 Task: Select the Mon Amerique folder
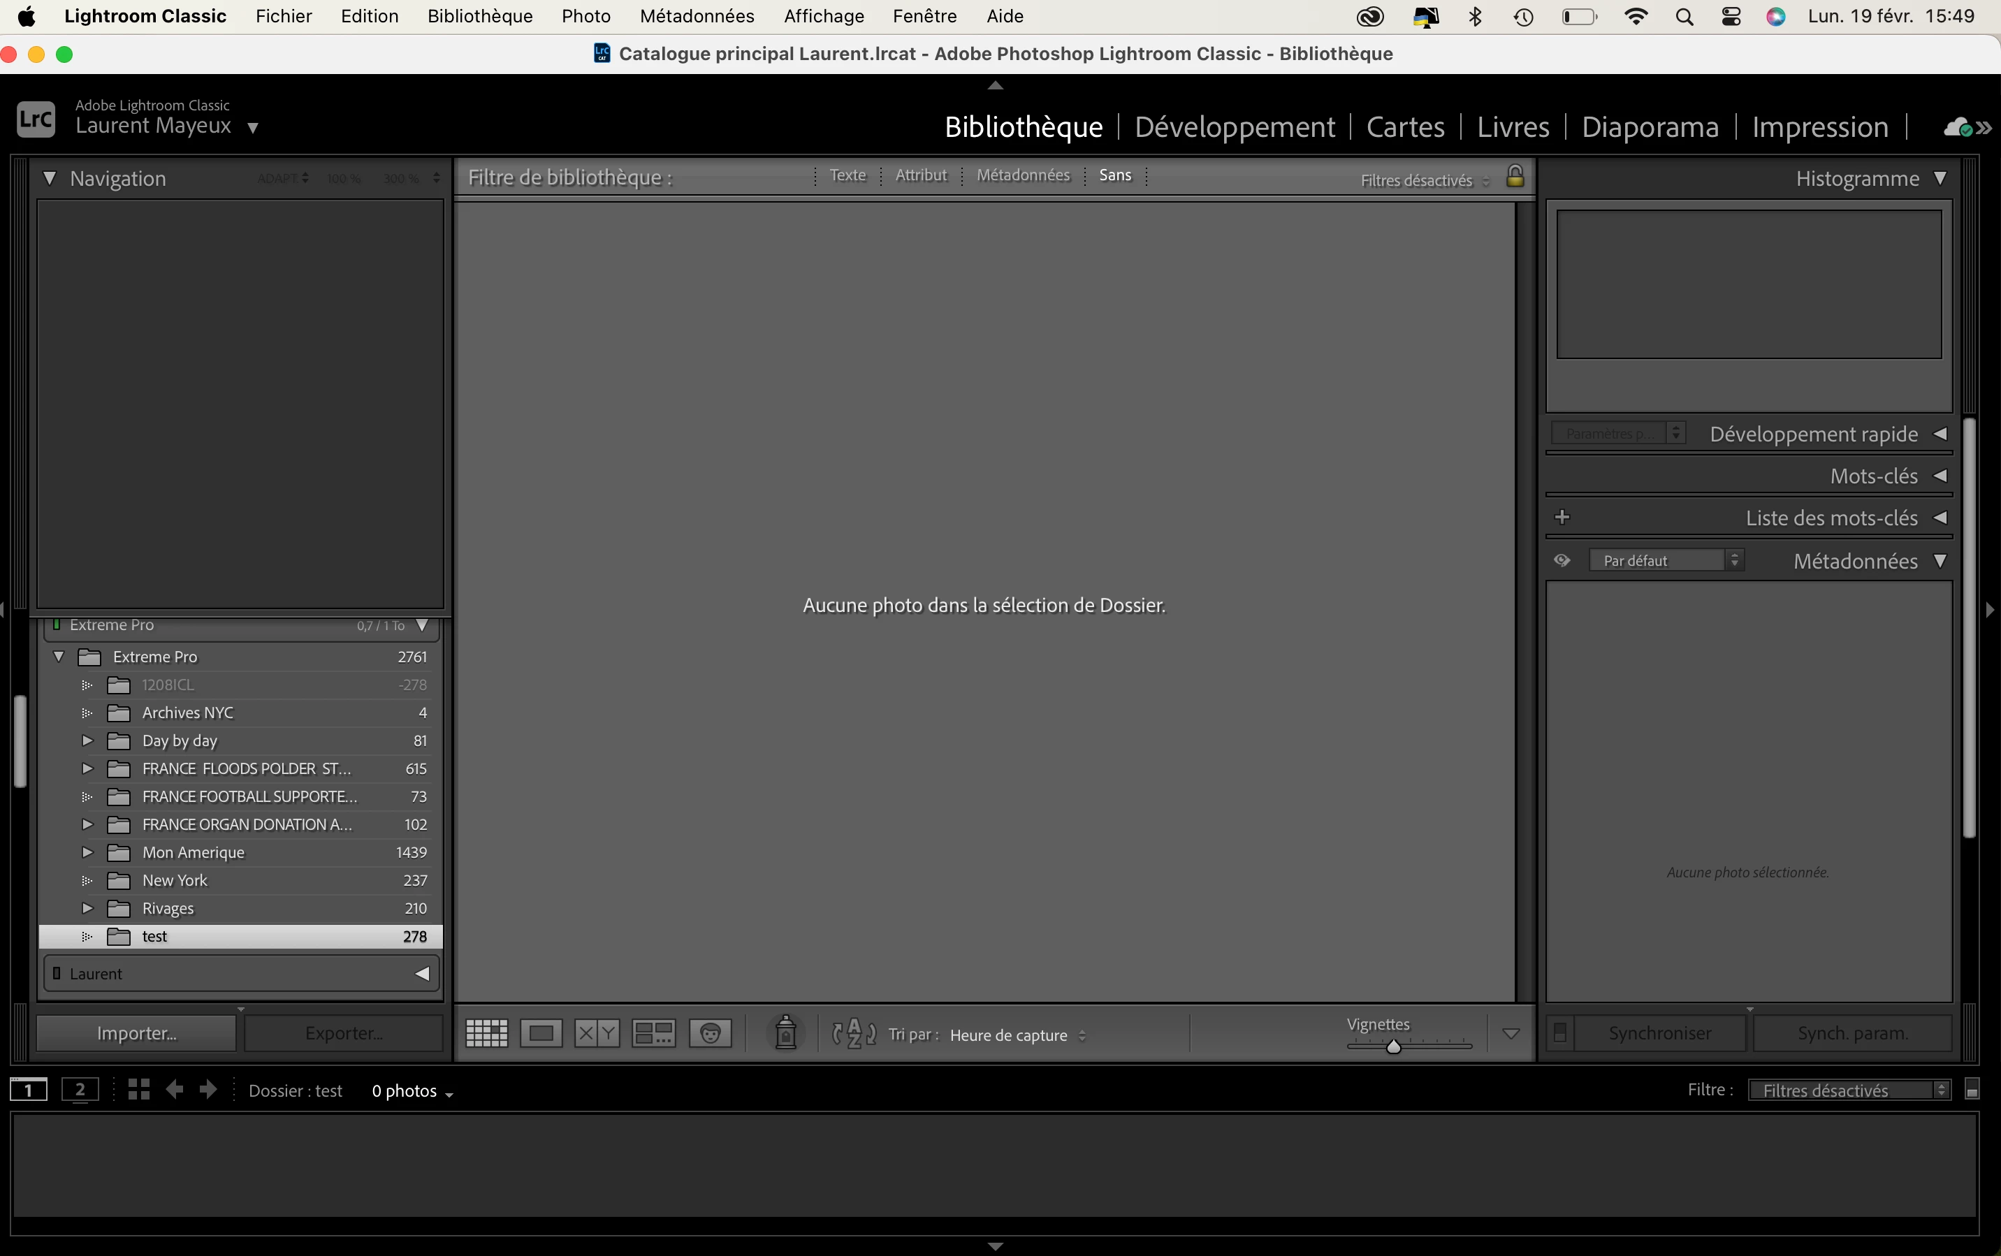tap(193, 852)
